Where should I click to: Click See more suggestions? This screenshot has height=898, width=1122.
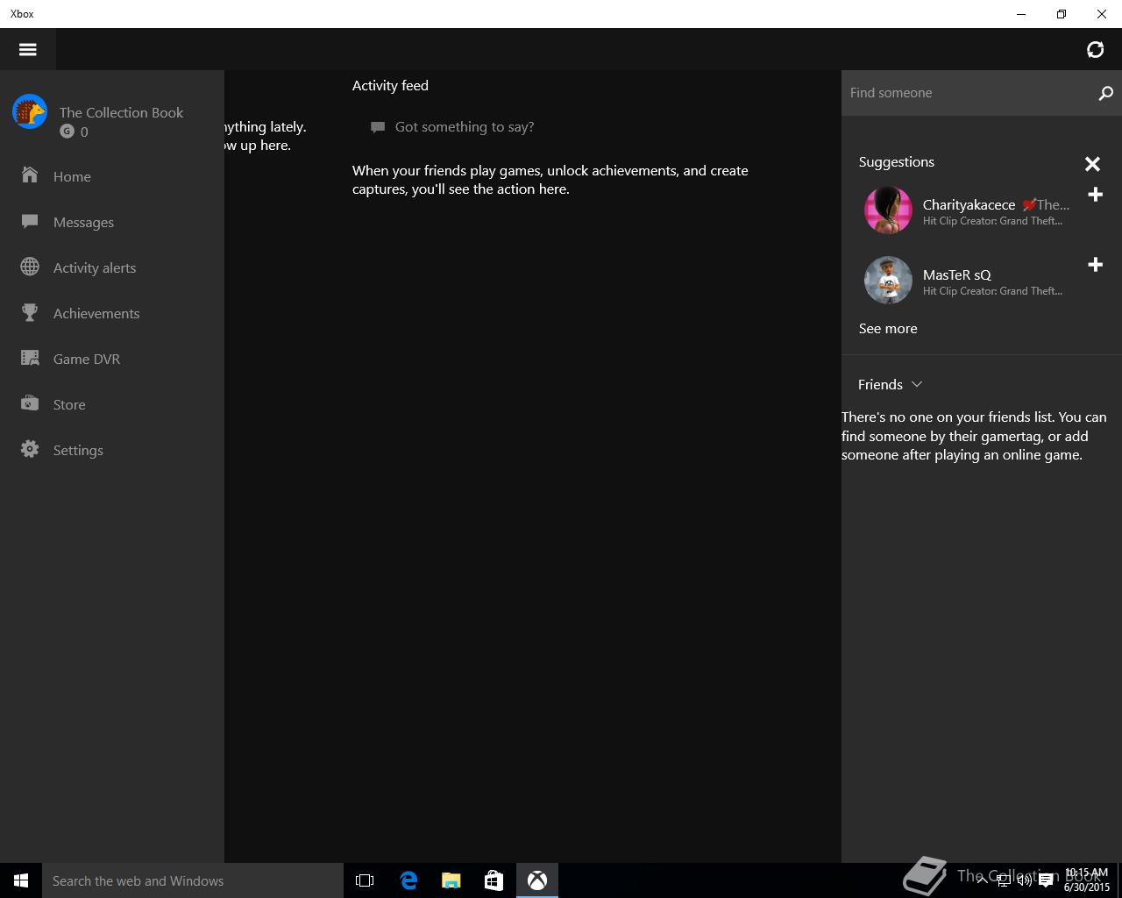click(x=888, y=329)
